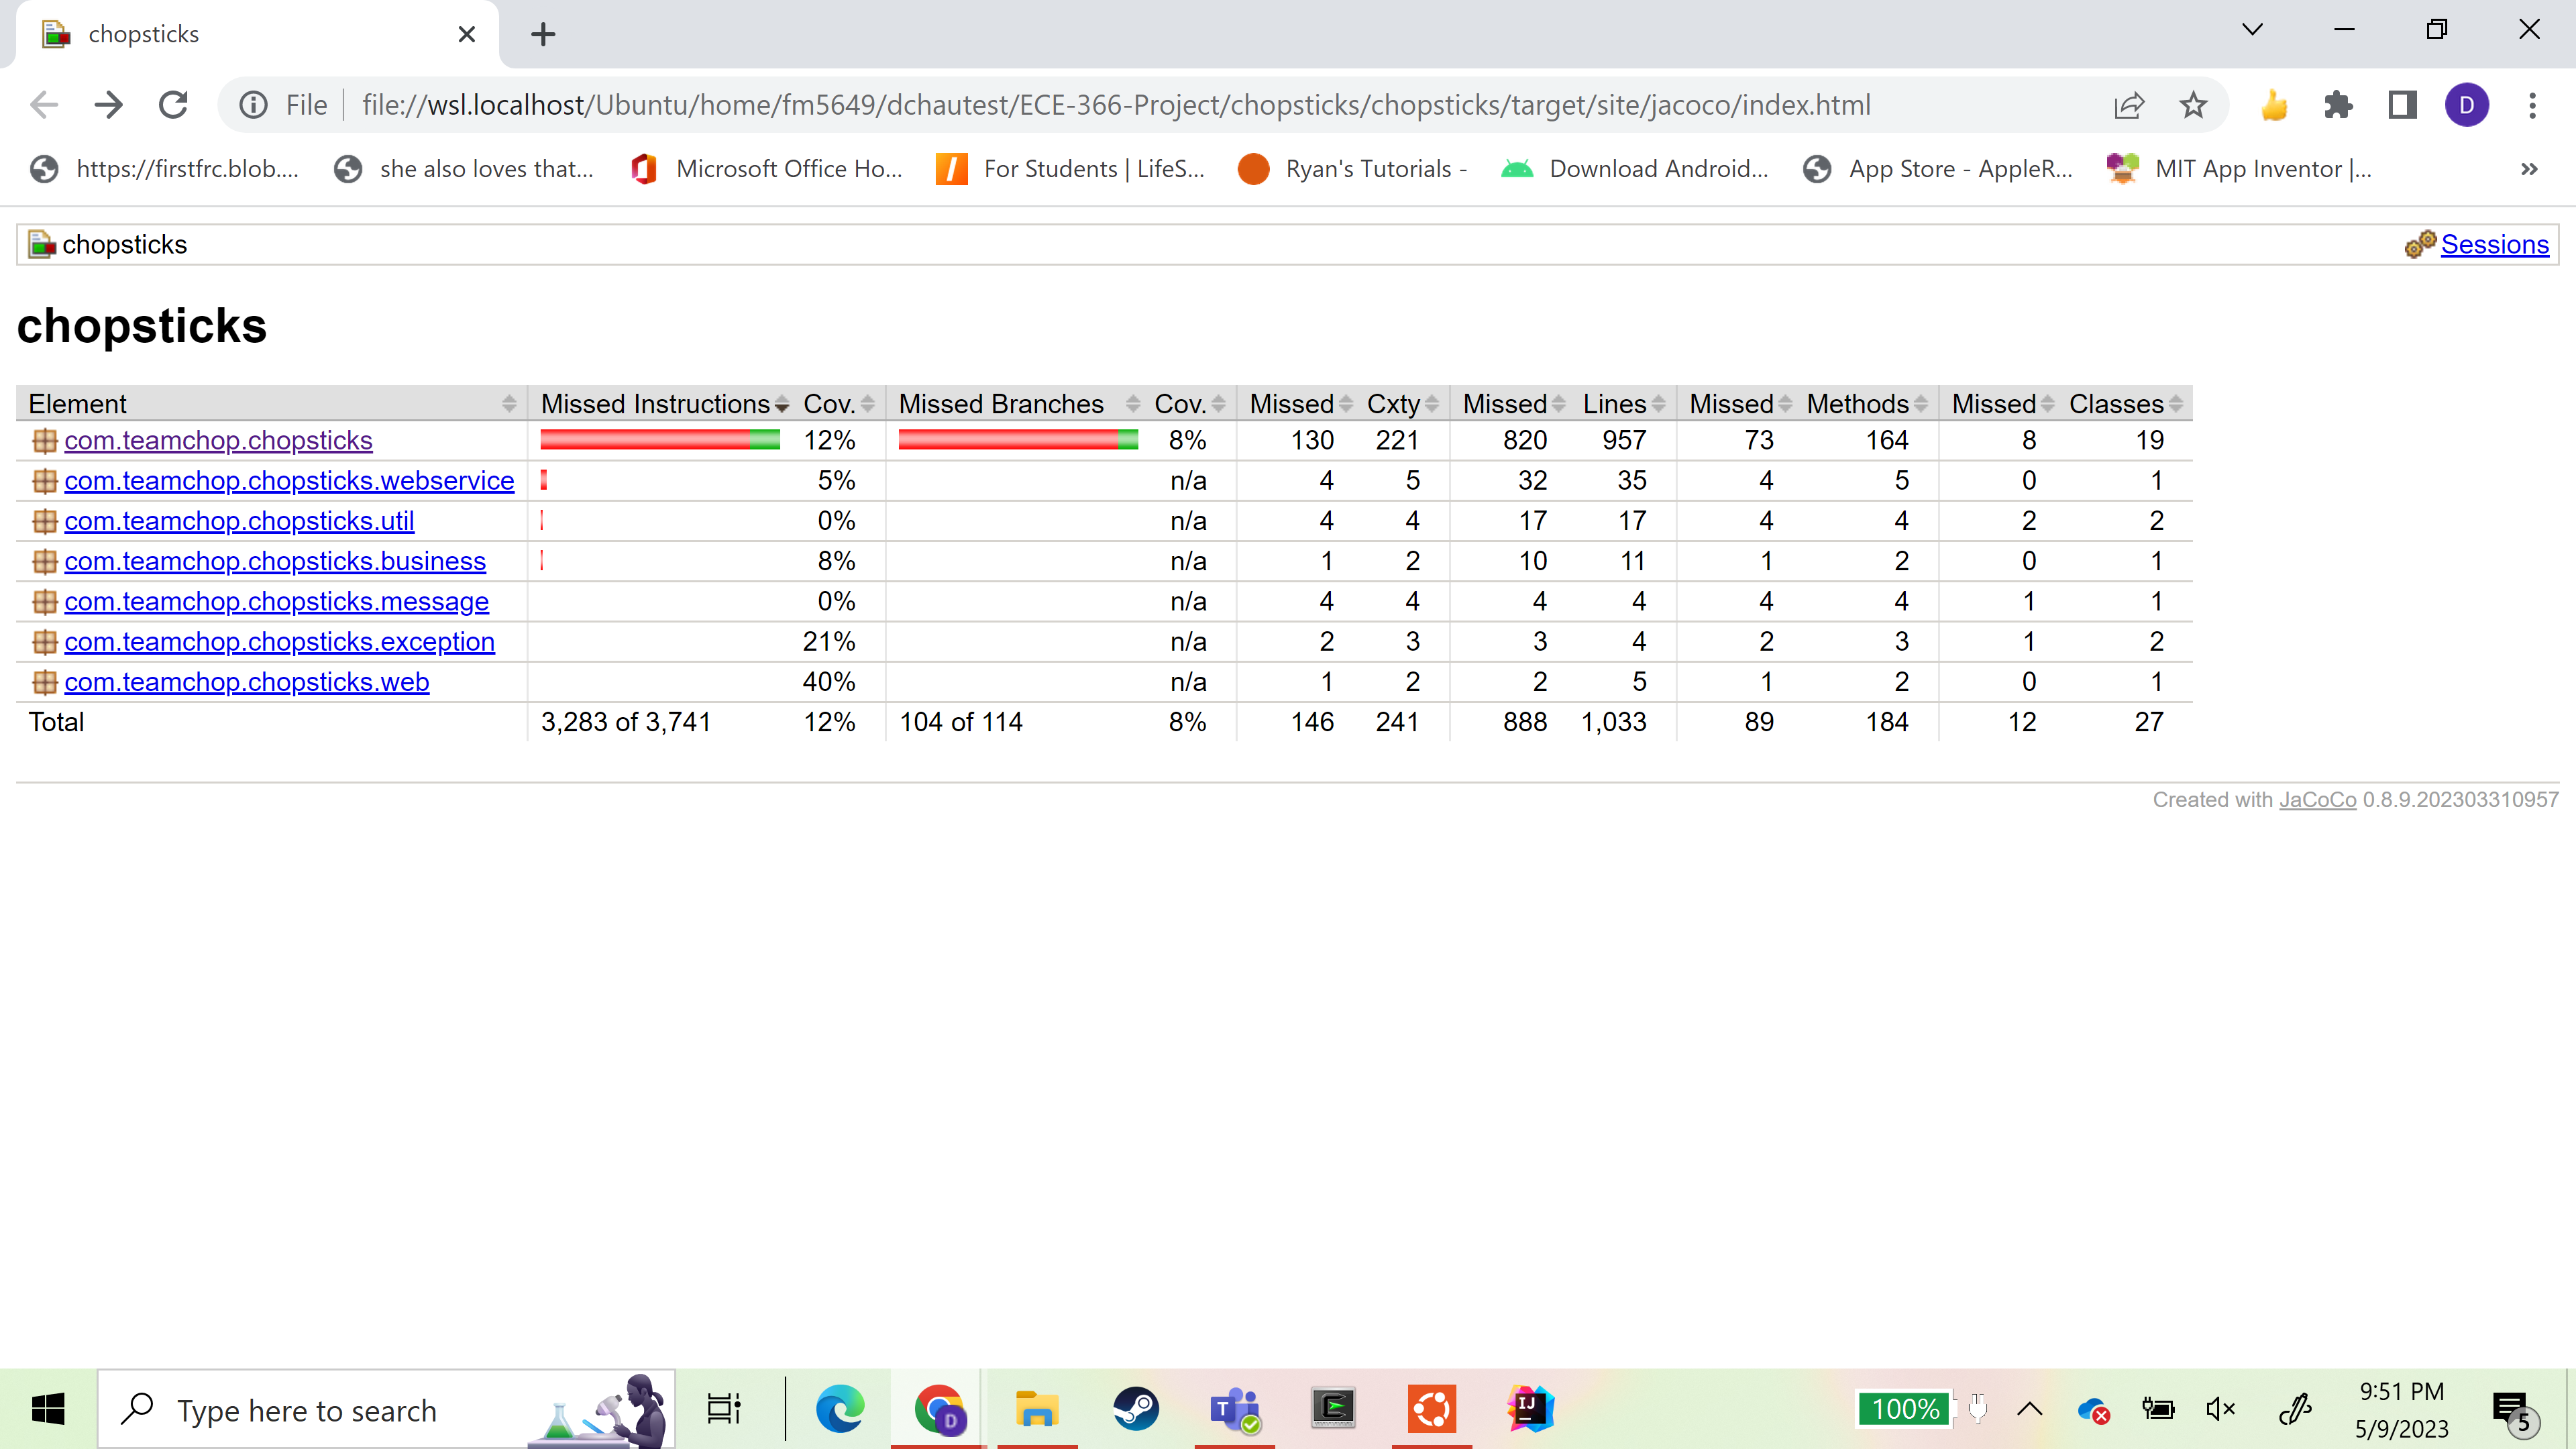Open a new browser tab
Image resolution: width=2576 pixels, height=1449 pixels.
[543, 34]
